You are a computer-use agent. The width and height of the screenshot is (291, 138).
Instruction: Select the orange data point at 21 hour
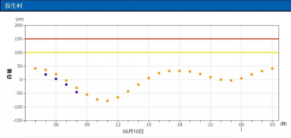[x=211, y=77]
